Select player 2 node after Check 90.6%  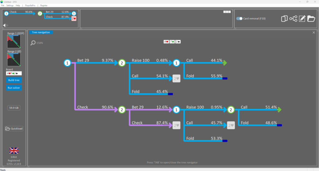coord(122,110)
